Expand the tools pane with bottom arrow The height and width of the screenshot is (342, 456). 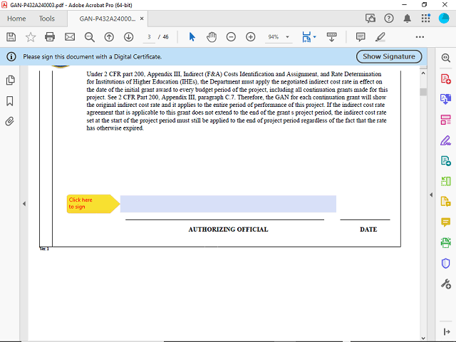(447, 331)
